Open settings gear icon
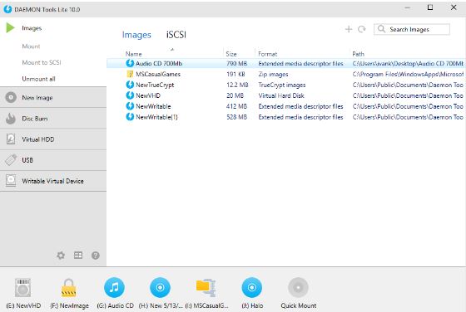The height and width of the screenshot is (312, 466). (x=61, y=255)
